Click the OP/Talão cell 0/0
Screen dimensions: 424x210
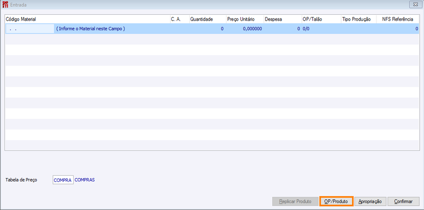coord(321,29)
